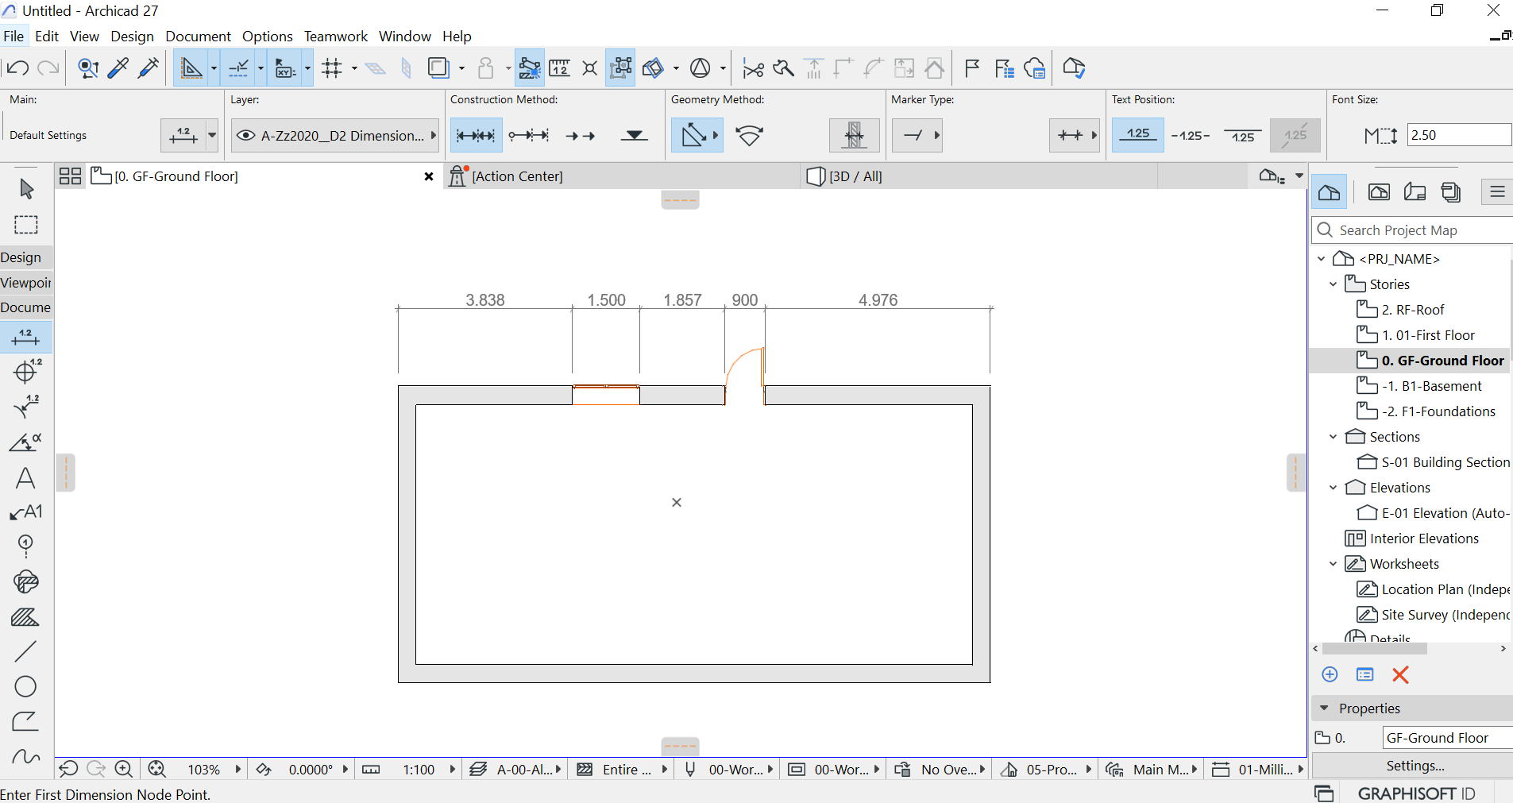Click the Settings... button
This screenshot has width=1513, height=803.
point(1415,766)
